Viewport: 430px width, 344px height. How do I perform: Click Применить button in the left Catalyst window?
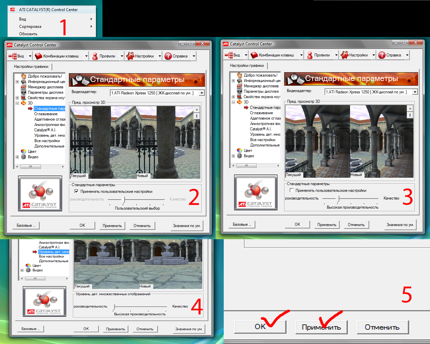pos(112,226)
